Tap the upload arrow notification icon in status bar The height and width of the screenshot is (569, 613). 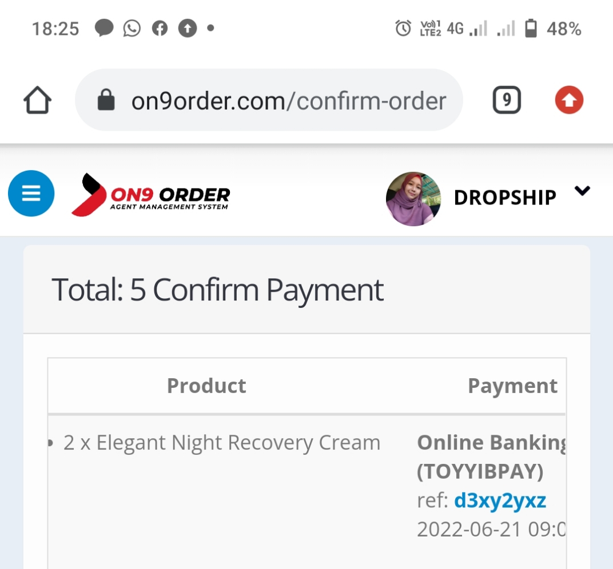pos(188,29)
